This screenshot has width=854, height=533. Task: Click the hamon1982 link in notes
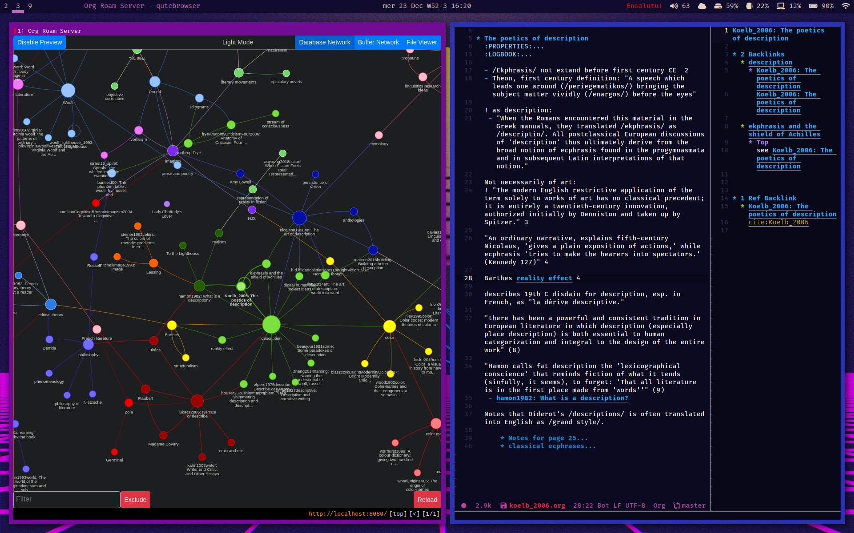click(x=561, y=398)
